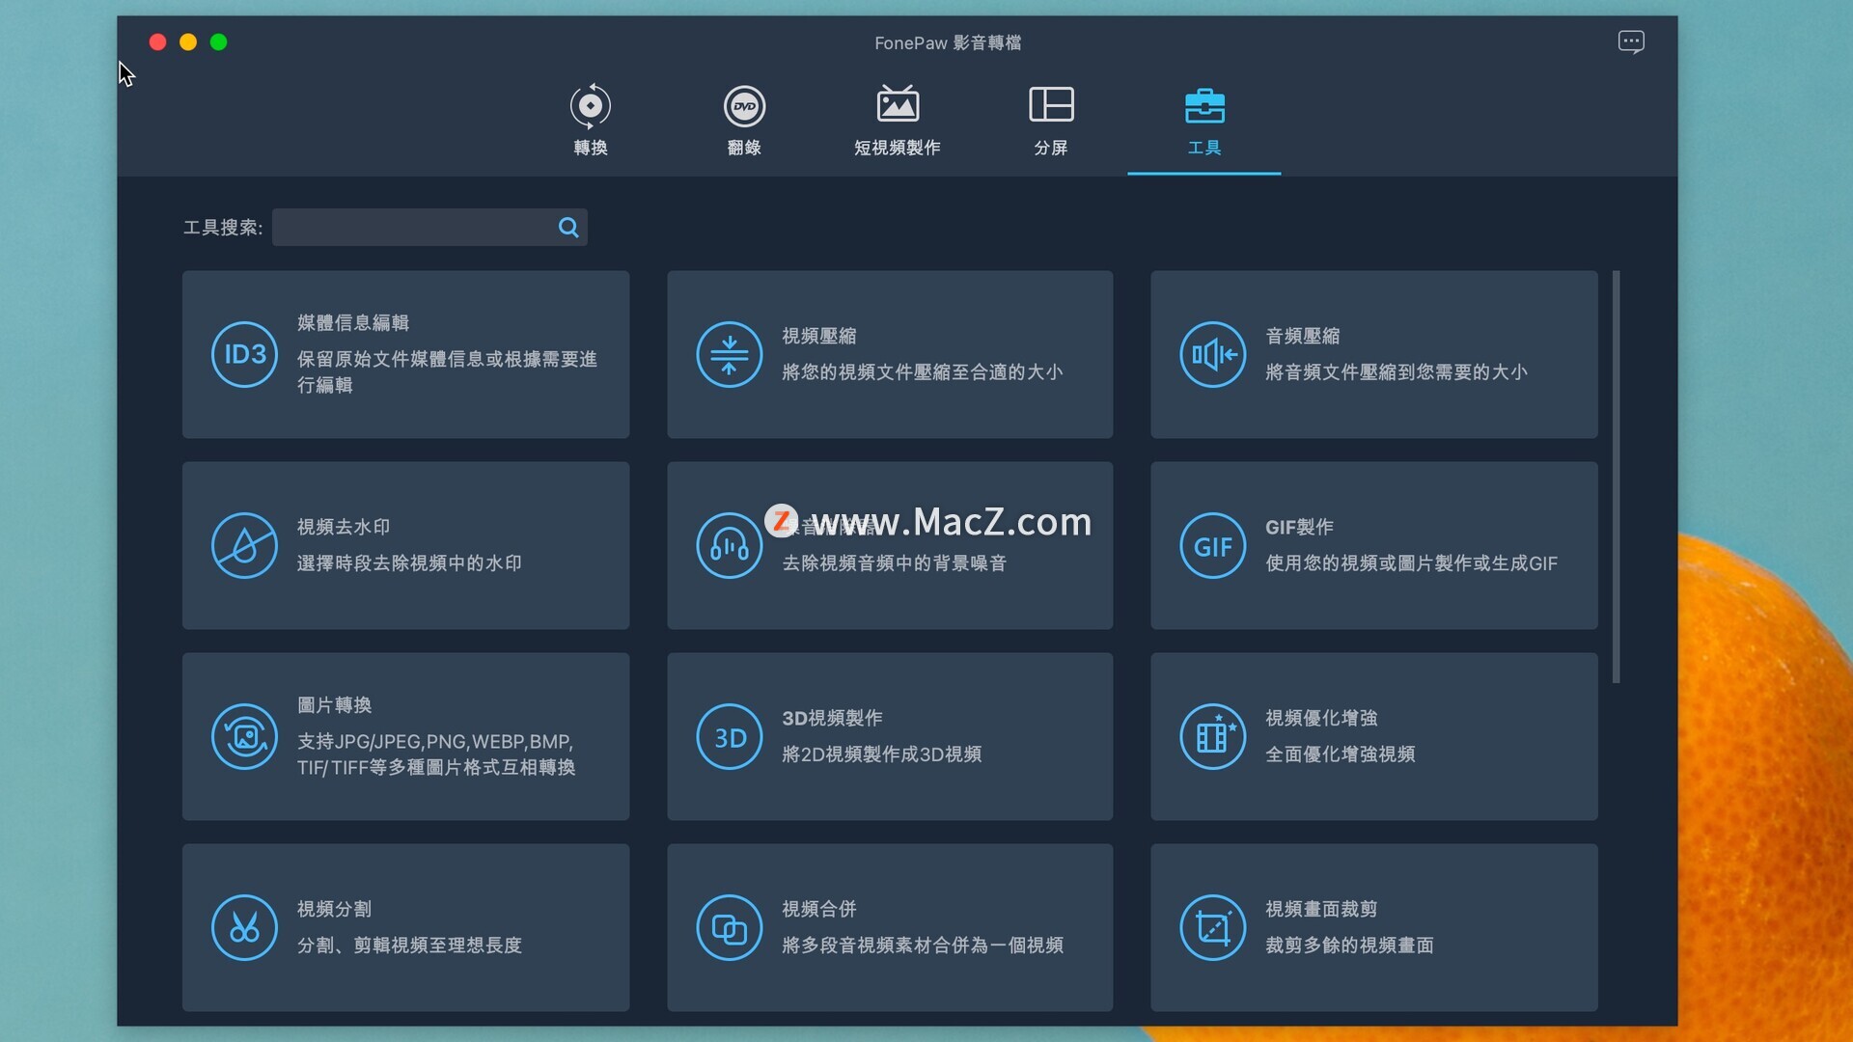1853x1042 pixels.
Task: Open the feedback chat bubble icon
Action: pyautogui.click(x=1631, y=41)
